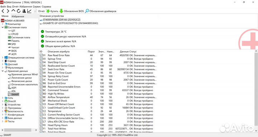This screenshot has height=137, width=258.
Task: Uncheck Raw Read Error Rate attribute
Action: (x=41, y=55)
